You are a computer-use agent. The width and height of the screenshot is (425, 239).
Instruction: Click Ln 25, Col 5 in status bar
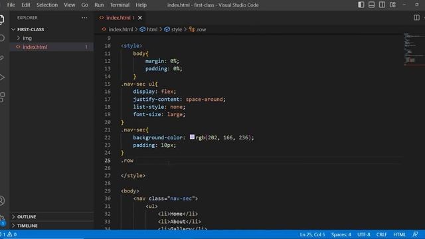[x=312, y=234]
